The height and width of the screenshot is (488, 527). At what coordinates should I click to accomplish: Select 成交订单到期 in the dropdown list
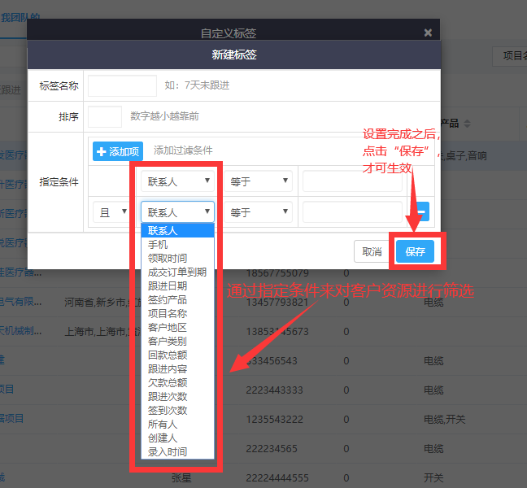click(x=177, y=272)
